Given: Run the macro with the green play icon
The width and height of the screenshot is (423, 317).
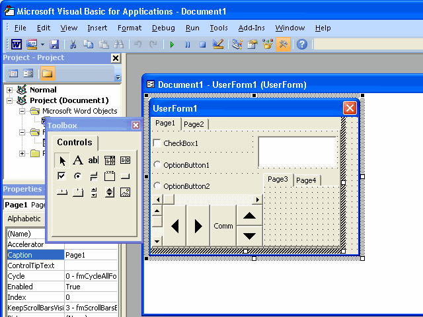Looking at the screenshot, I should [x=172, y=44].
